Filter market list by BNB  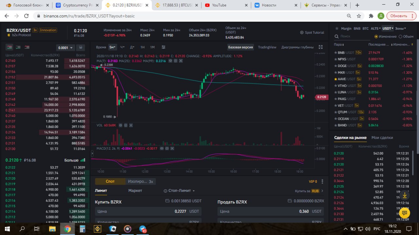pyautogui.click(x=357, y=28)
